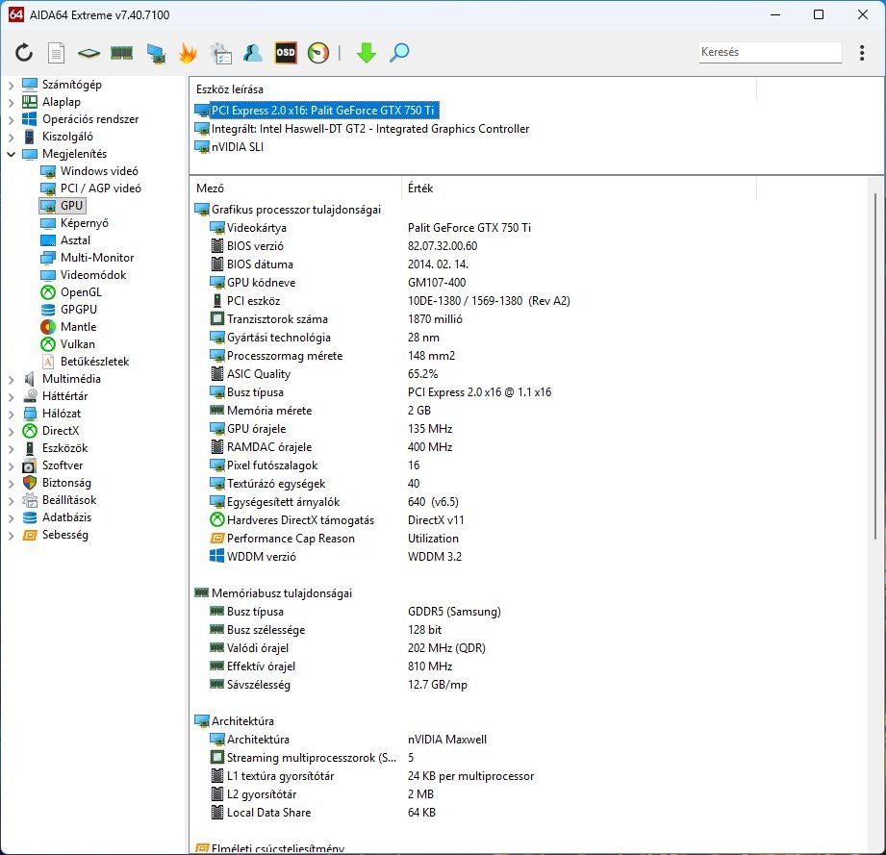Open the CPU chip toolbar icon
This screenshot has width=886, height=855.
click(89, 53)
